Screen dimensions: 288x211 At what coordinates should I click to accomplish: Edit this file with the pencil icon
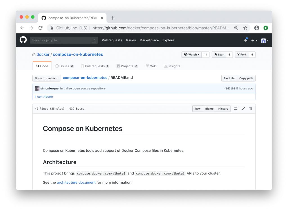tap(243, 109)
